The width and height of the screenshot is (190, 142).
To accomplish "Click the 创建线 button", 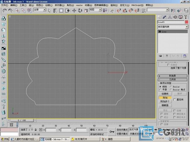I will click(x=165, y=94).
